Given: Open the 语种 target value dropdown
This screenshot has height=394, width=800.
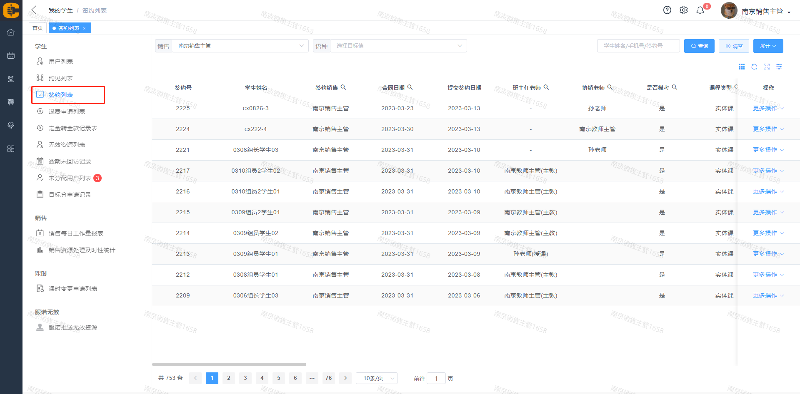Looking at the screenshot, I should pos(398,46).
